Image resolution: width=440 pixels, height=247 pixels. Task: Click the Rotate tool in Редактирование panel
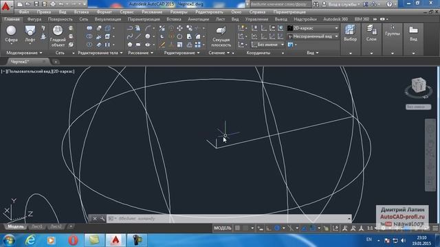[x=179, y=36]
